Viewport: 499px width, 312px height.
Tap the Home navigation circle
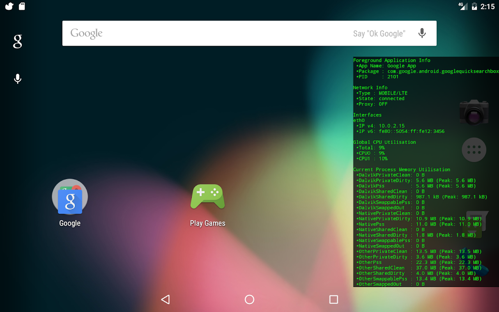(249, 299)
